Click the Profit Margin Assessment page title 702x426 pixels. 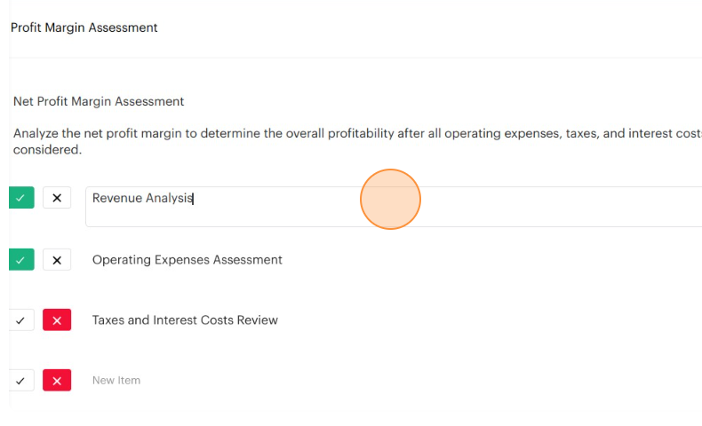84,28
